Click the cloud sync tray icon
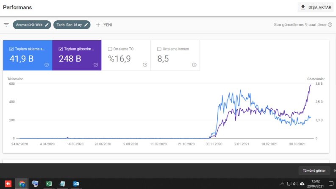The height and width of the screenshot is (189, 336). pyautogui.click(x=302, y=184)
